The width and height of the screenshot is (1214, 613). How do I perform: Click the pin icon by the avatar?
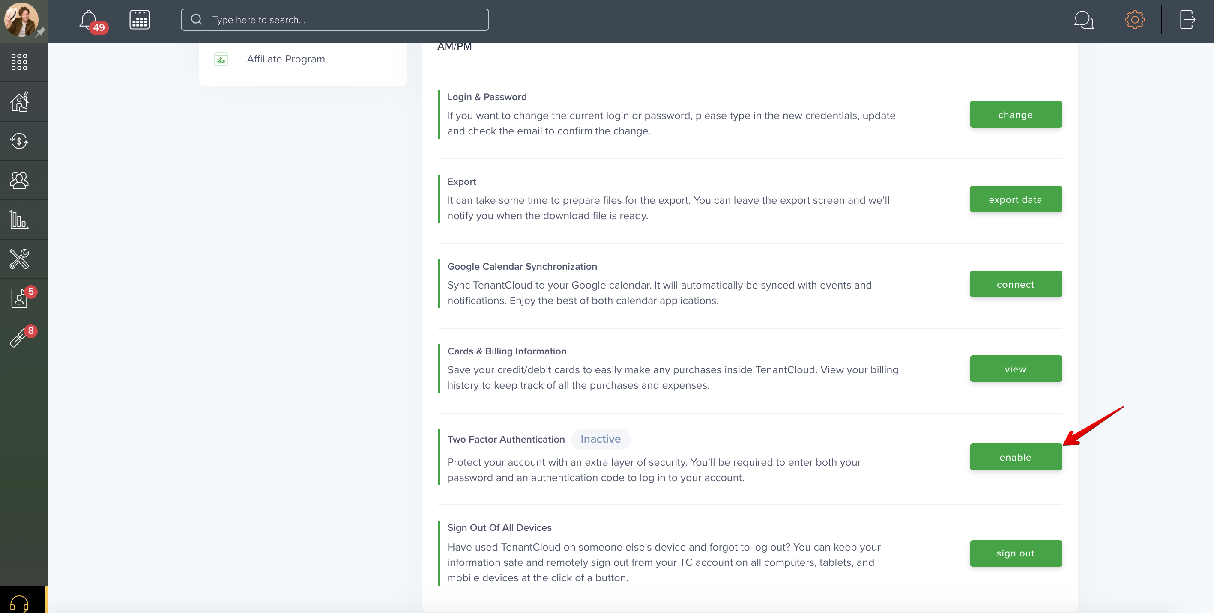pyautogui.click(x=41, y=32)
